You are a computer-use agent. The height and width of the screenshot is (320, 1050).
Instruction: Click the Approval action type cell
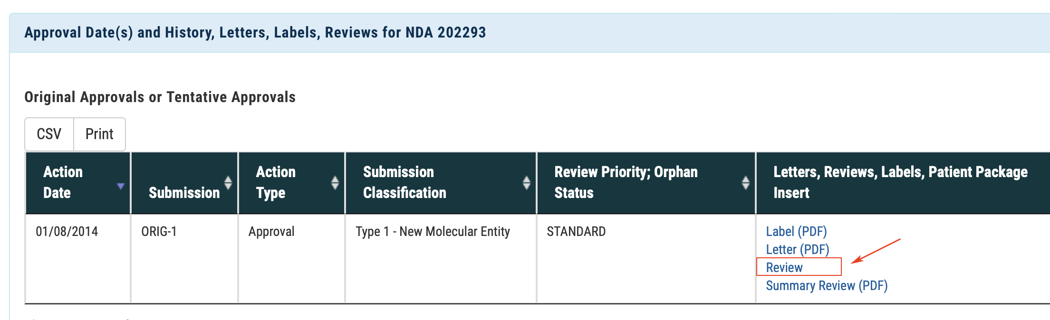click(271, 232)
